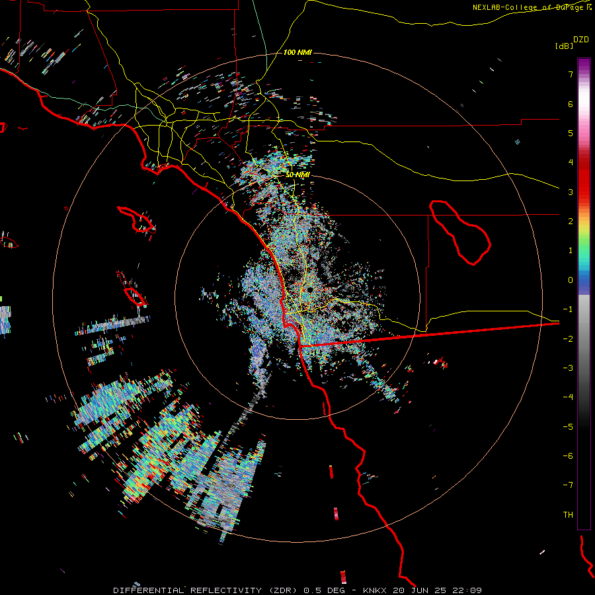Click the KNKX station identifier in the footer
The height and width of the screenshot is (595, 595).
(x=375, y=590)
